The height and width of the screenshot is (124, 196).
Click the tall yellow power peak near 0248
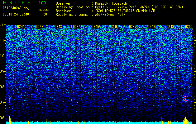coord(161,119)
